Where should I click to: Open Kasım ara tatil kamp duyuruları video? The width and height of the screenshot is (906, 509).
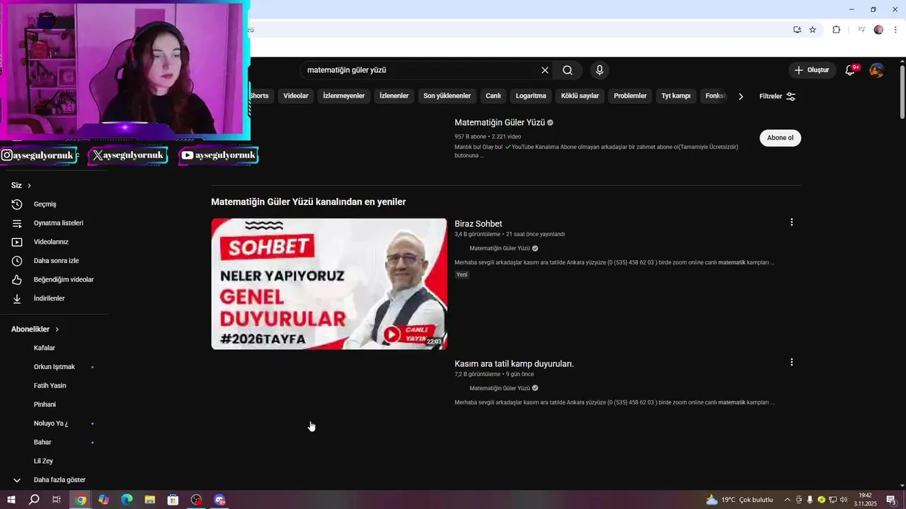click(x=514, y=364)
